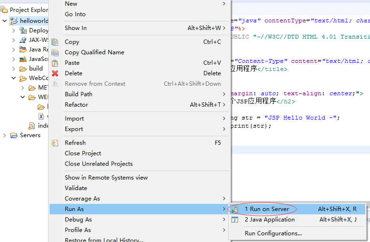Click the Project Explorer view icon
The image size is (370, 242).
pos(4,10)
